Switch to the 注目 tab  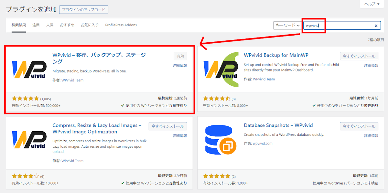(36, 25)
